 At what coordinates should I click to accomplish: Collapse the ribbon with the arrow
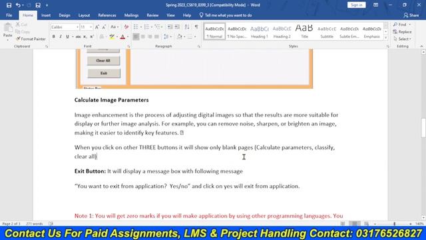(x=421, y=47)
